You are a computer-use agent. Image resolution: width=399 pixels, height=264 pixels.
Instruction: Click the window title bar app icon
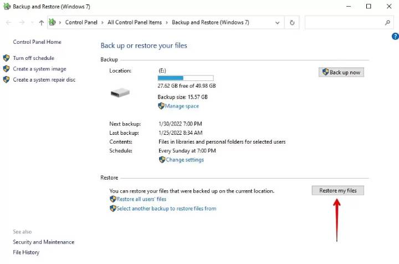(x=7, y=6)
